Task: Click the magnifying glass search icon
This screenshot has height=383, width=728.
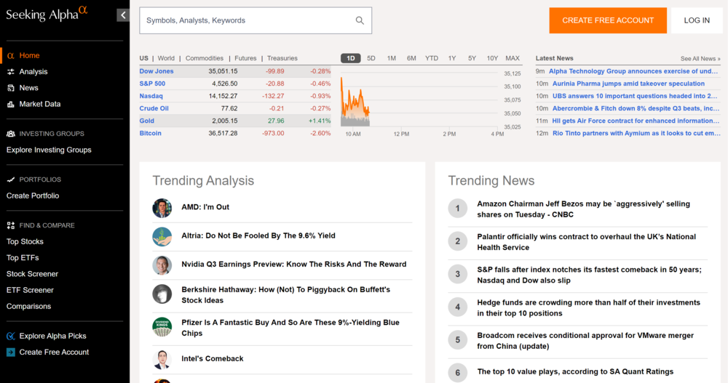Action: click(x=360, y=20)
